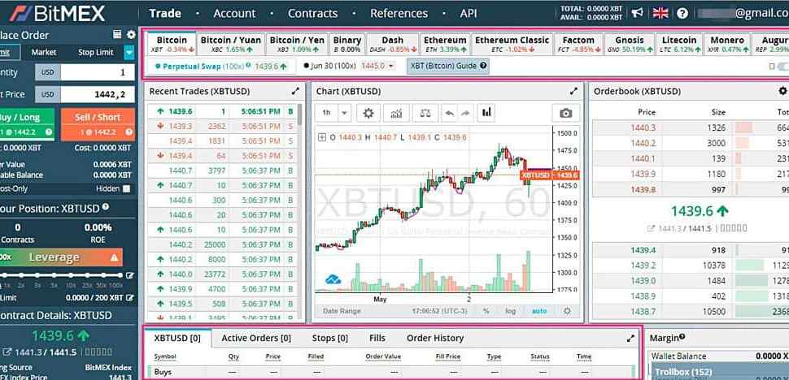Select the Bitcoin contract tab
789x380 pixels.
[172, 44]
